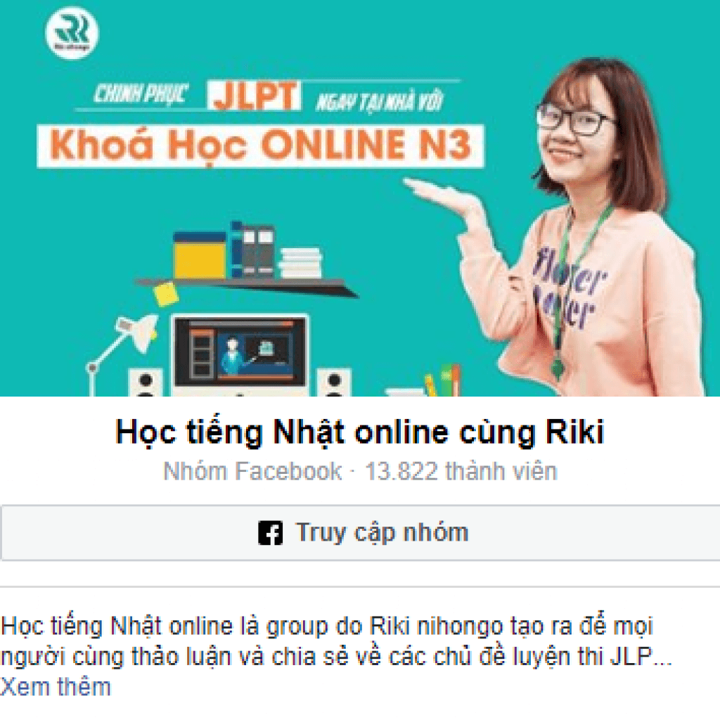This screenshot has width=720, height=720.
Task: Click the Facebook icon on the group button
Action: (271, 533)
